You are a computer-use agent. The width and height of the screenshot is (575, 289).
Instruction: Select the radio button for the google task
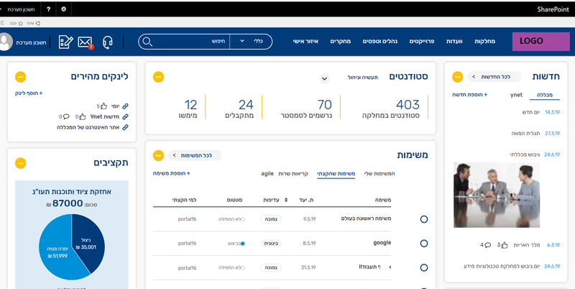coord(424,244)
